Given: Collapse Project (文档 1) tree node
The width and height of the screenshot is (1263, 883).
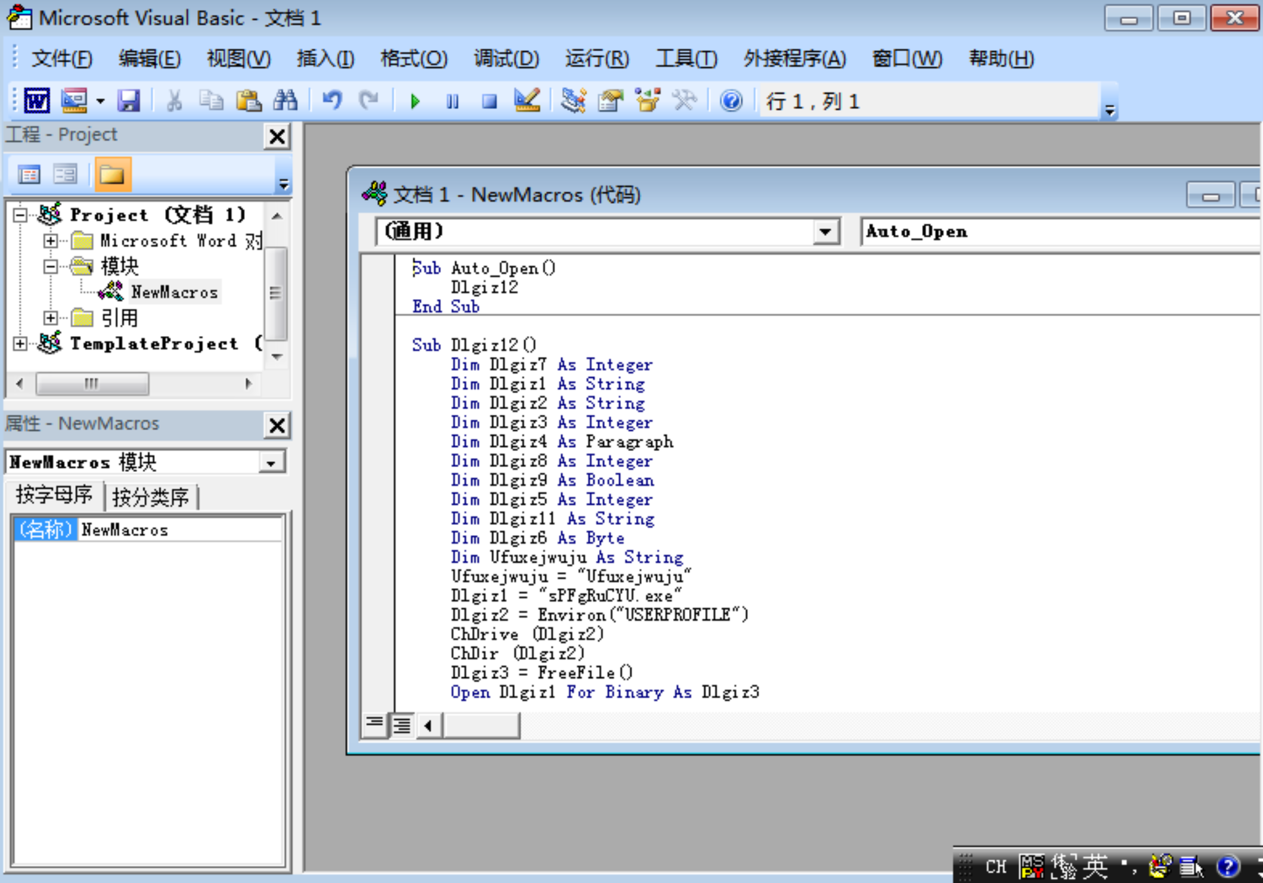Looking at the screenshot, I should pos(20,214).
